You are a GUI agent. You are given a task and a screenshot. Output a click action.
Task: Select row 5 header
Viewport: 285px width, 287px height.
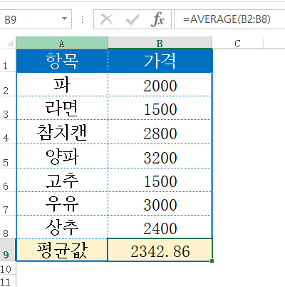[x=8, y=156]
